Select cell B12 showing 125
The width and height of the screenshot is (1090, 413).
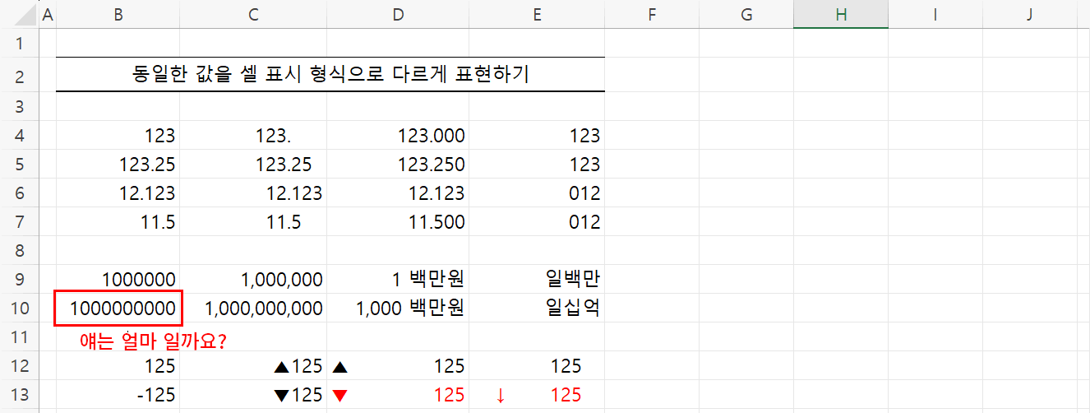(118, 366)
